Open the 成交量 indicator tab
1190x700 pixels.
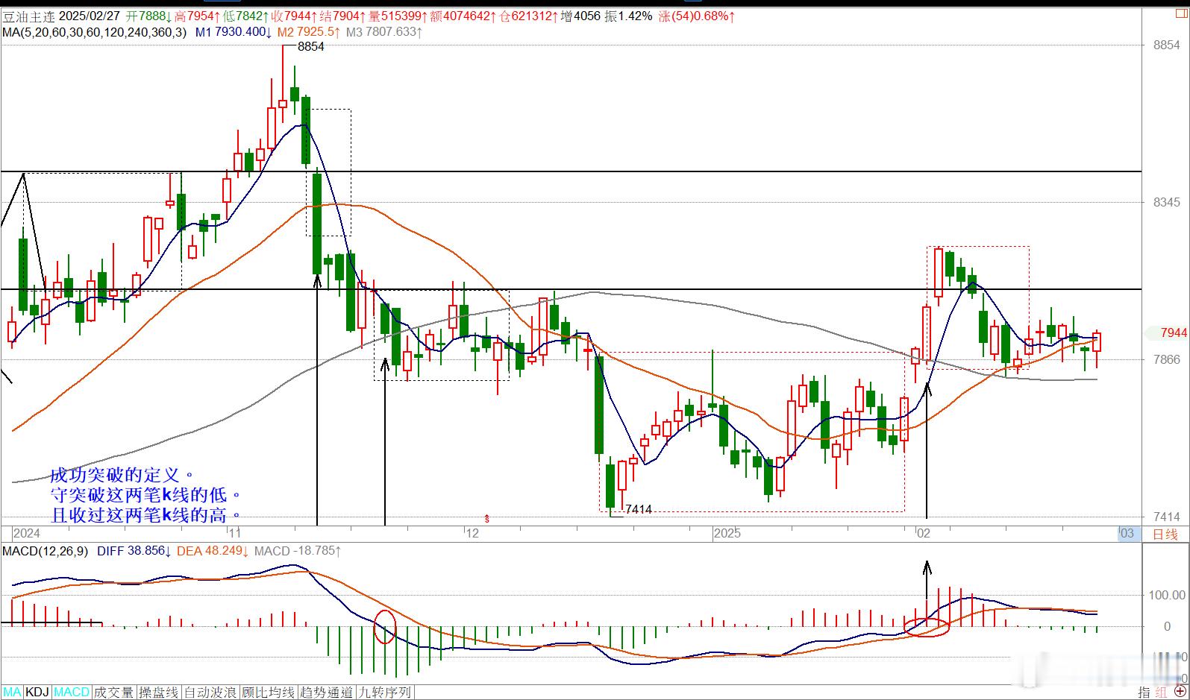(x=114, y=692)
